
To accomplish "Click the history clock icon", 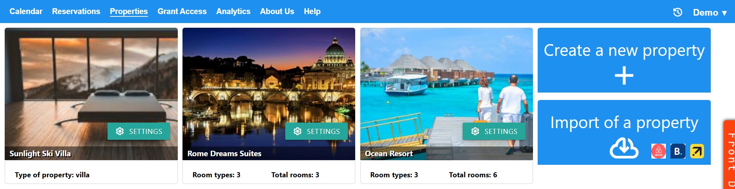I will pos(678,12).
